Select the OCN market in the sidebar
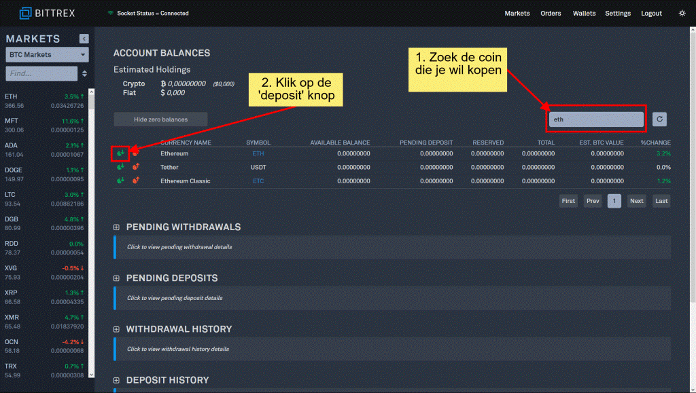Image resolution: width=696 pixels, height=393 pixels. point(44,346)
